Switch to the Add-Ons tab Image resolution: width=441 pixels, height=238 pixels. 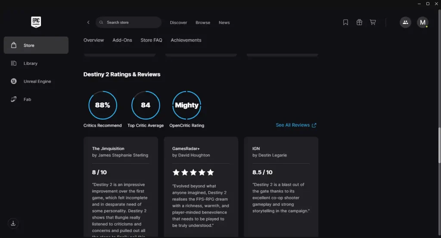pyautogui.click(x=122, y=40)
